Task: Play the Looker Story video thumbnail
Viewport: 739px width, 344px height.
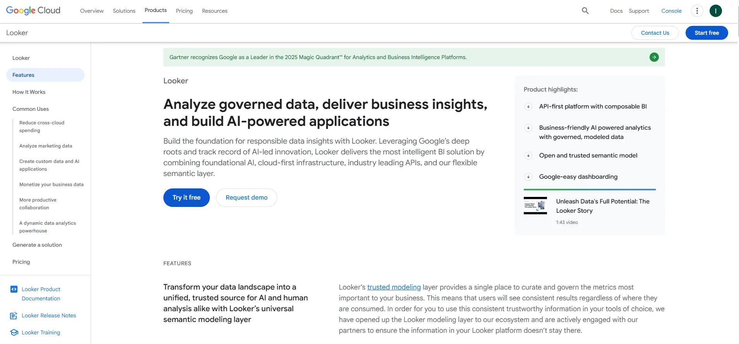Action: click(535, 205)
